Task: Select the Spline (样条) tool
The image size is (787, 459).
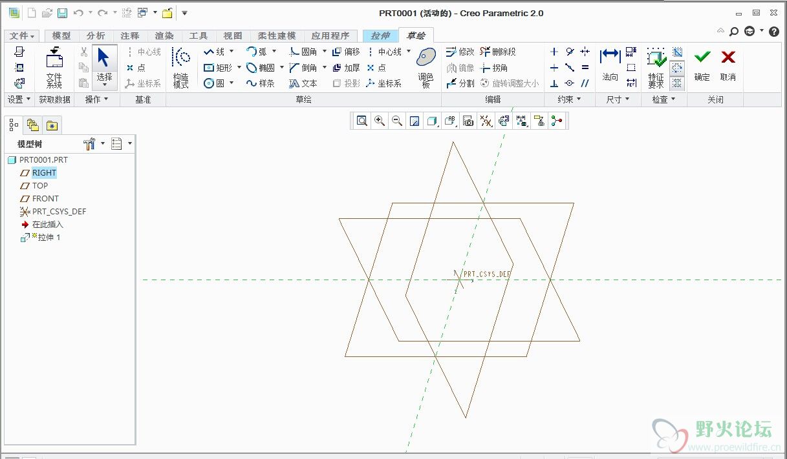Action: [x=261, y=83]
